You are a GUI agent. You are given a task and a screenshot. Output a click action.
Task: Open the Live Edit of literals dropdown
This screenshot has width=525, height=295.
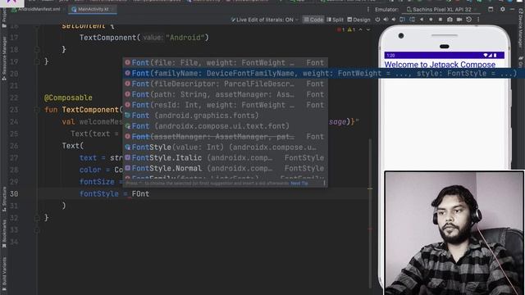pyautogui.click(x=264, y=20)
